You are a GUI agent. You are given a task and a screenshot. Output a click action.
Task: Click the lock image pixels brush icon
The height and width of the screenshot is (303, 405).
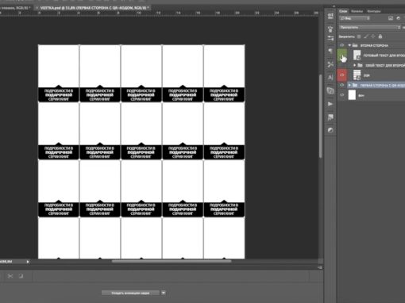(x=366, y=36)
